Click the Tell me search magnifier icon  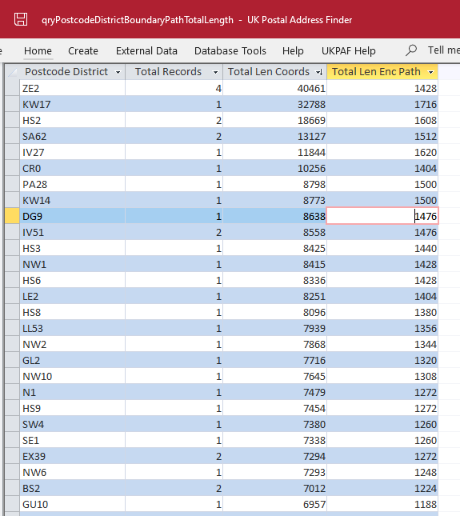coord(411,50)
